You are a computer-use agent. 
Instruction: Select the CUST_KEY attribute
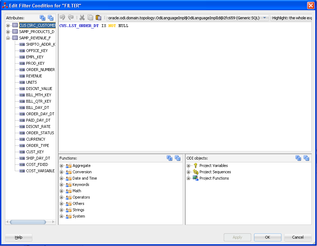(35, 152)
